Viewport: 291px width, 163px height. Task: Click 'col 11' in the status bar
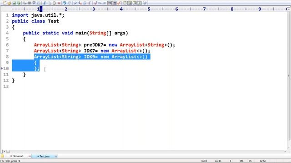218,161
